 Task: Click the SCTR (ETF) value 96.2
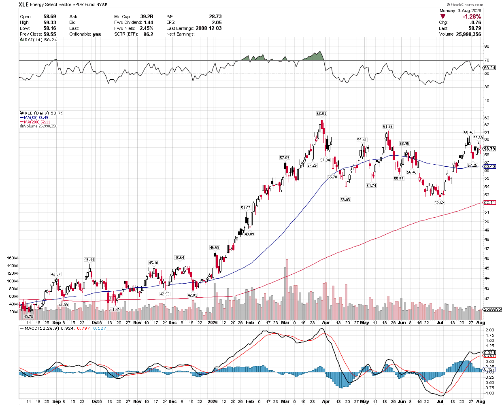click(x=149, y=34)
